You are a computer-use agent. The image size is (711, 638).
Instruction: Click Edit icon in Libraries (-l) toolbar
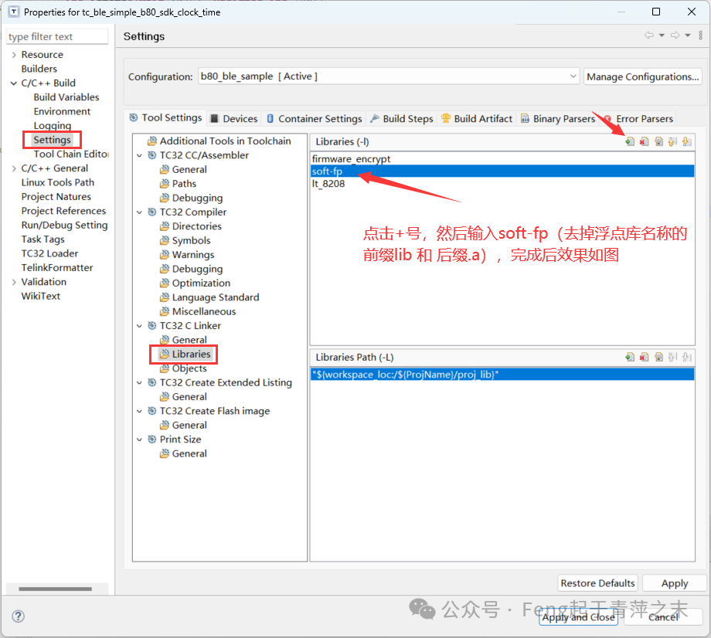[658, 141]
